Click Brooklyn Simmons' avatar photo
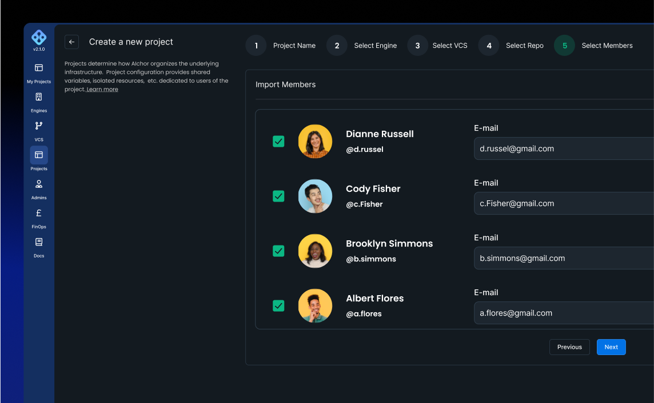The width and height of the screenshot is (654, 403). pos(316,251)
